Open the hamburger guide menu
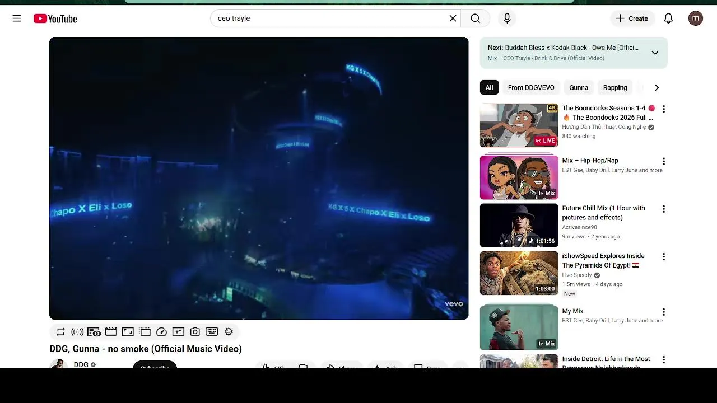Image resolution: width=717 pixels, height=403 pixels. (x=17, y=18)
